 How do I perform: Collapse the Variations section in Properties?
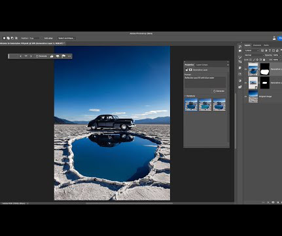click(x=185, y=96)
